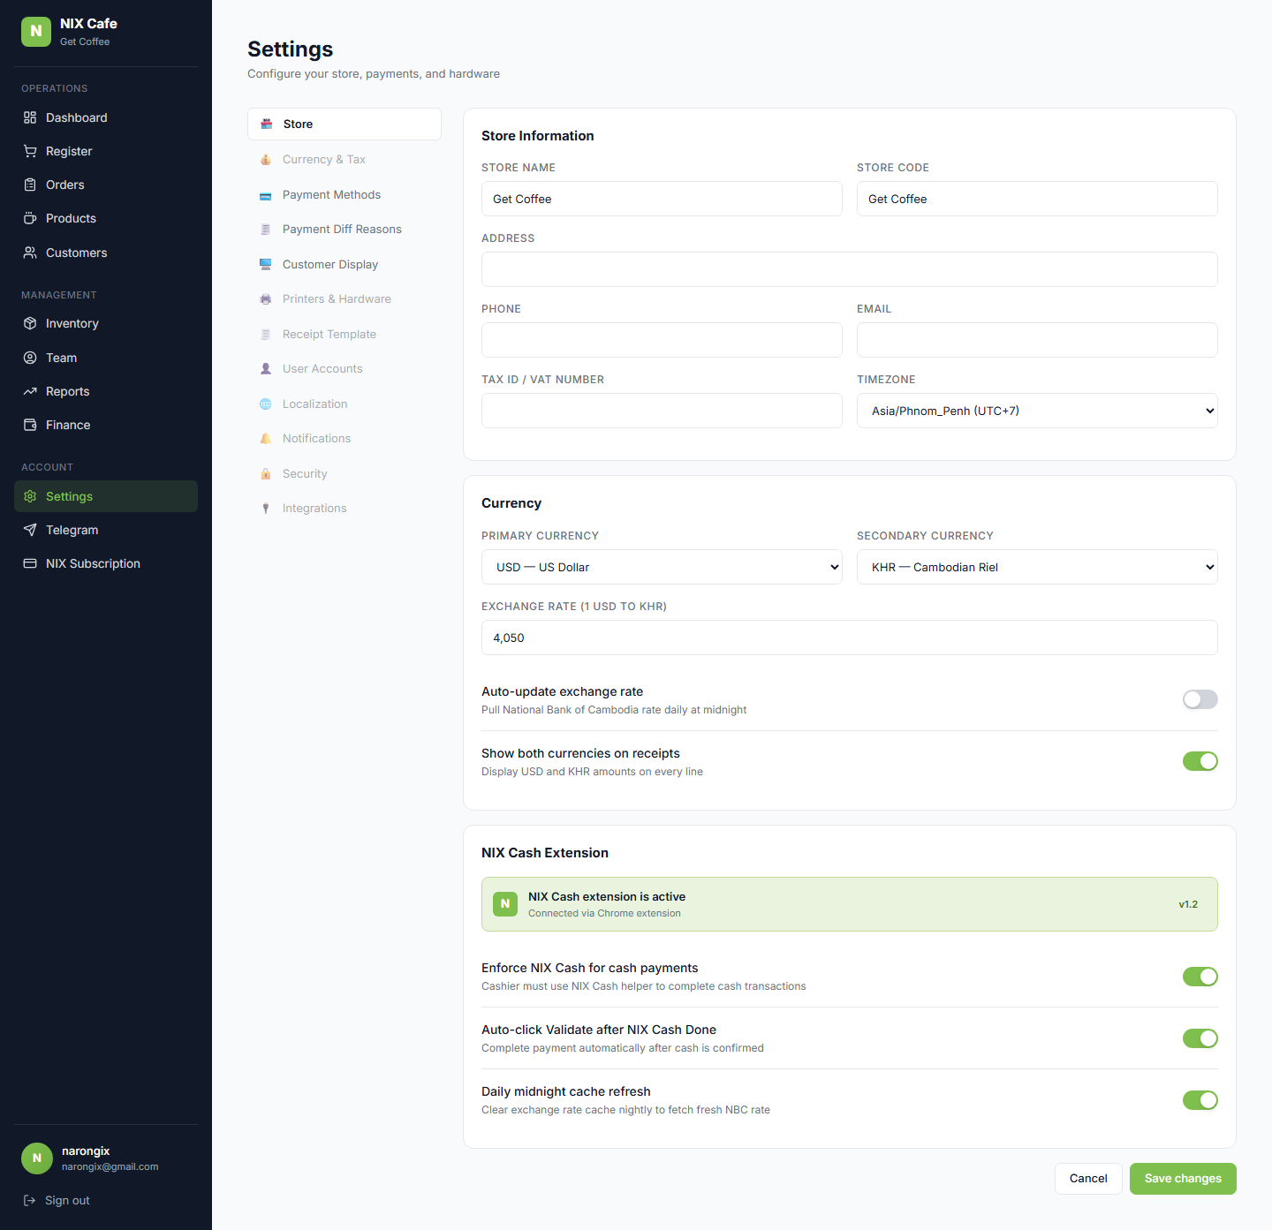Click the Save changes button
The width and height of the screenshot is (1272, 1230).
(1182, 1178)
